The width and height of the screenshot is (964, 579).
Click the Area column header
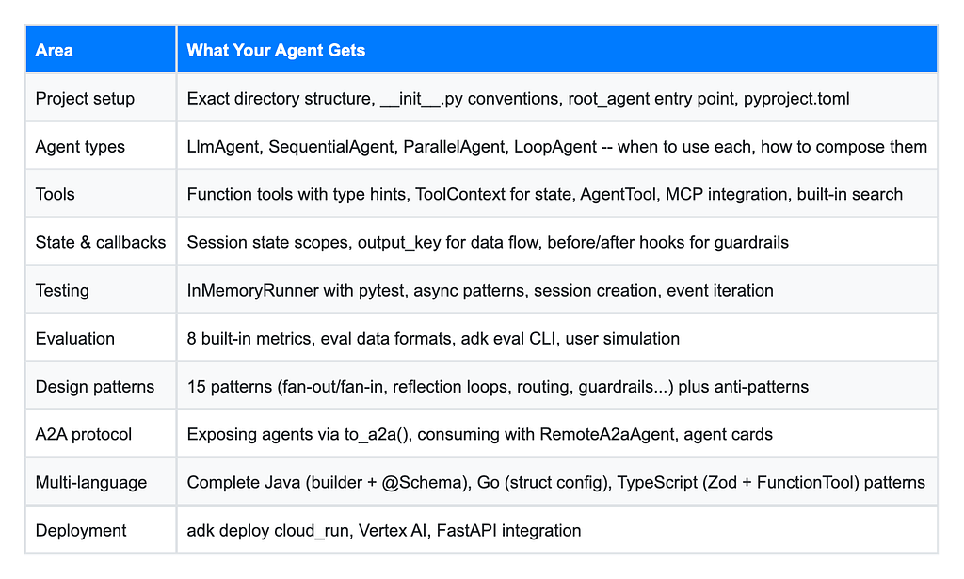[x=54, y=51]
